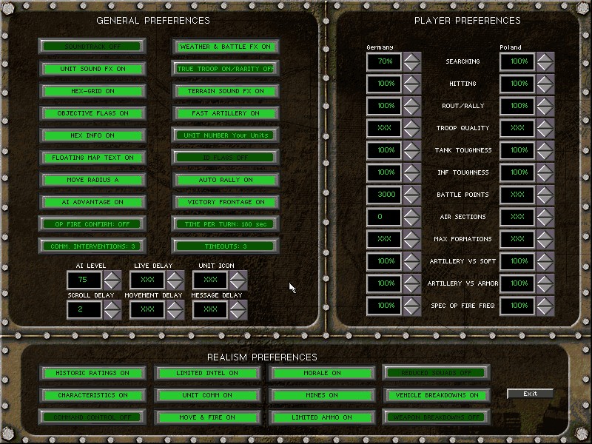Lower Poland Rout/Rally with down arrow

pos(545,111)
